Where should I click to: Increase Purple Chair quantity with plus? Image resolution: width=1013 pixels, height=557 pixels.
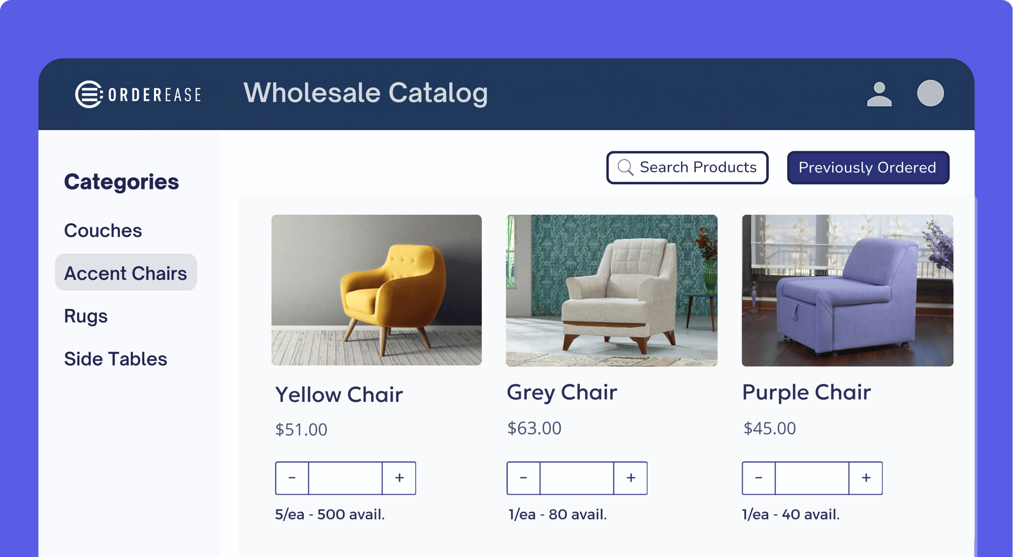[x=866, y=478]
